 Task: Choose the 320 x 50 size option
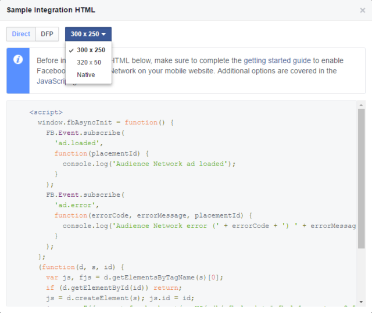click(88, 62)
